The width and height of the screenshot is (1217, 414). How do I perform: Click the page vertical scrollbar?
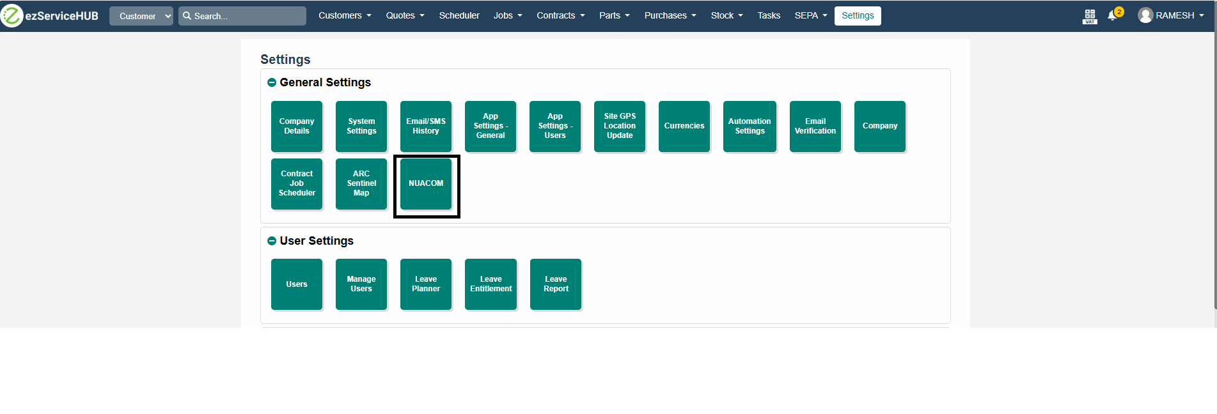coord(1214,160)
